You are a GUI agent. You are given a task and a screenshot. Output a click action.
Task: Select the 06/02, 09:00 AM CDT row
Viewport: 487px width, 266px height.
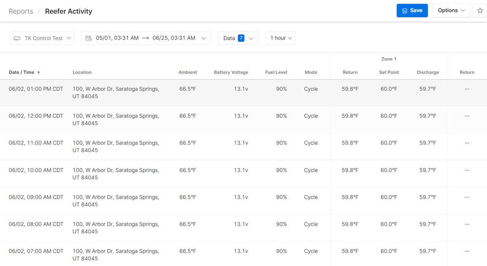(x=243, y=201)
